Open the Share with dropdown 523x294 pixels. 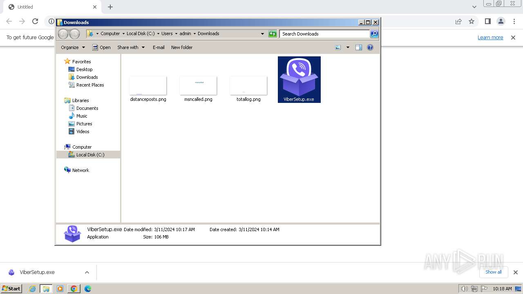pyautogui.click(x=131, y=47)
